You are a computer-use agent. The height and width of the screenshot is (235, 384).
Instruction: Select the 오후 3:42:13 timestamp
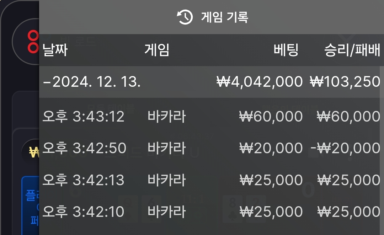(x=83, y=180)
